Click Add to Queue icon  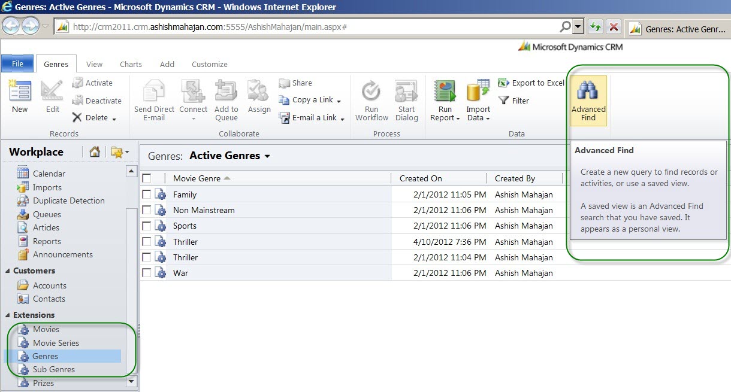point(226,91)
